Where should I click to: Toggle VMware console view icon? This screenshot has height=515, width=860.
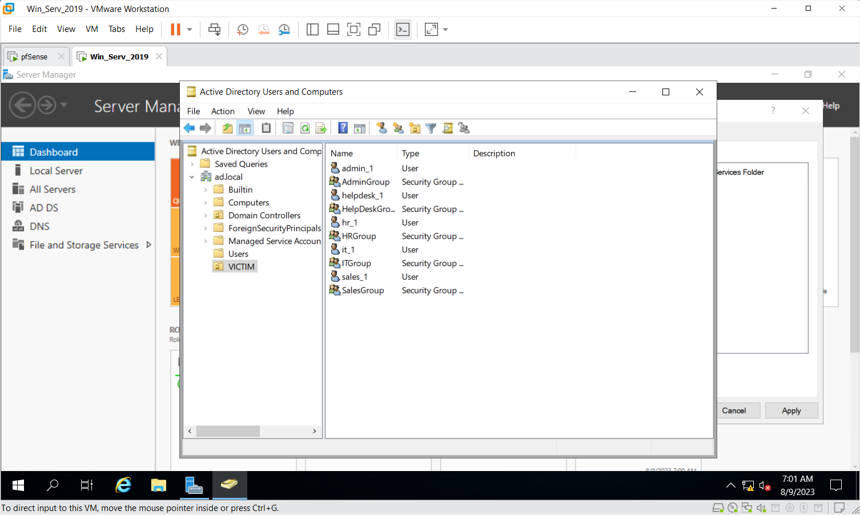403,30
